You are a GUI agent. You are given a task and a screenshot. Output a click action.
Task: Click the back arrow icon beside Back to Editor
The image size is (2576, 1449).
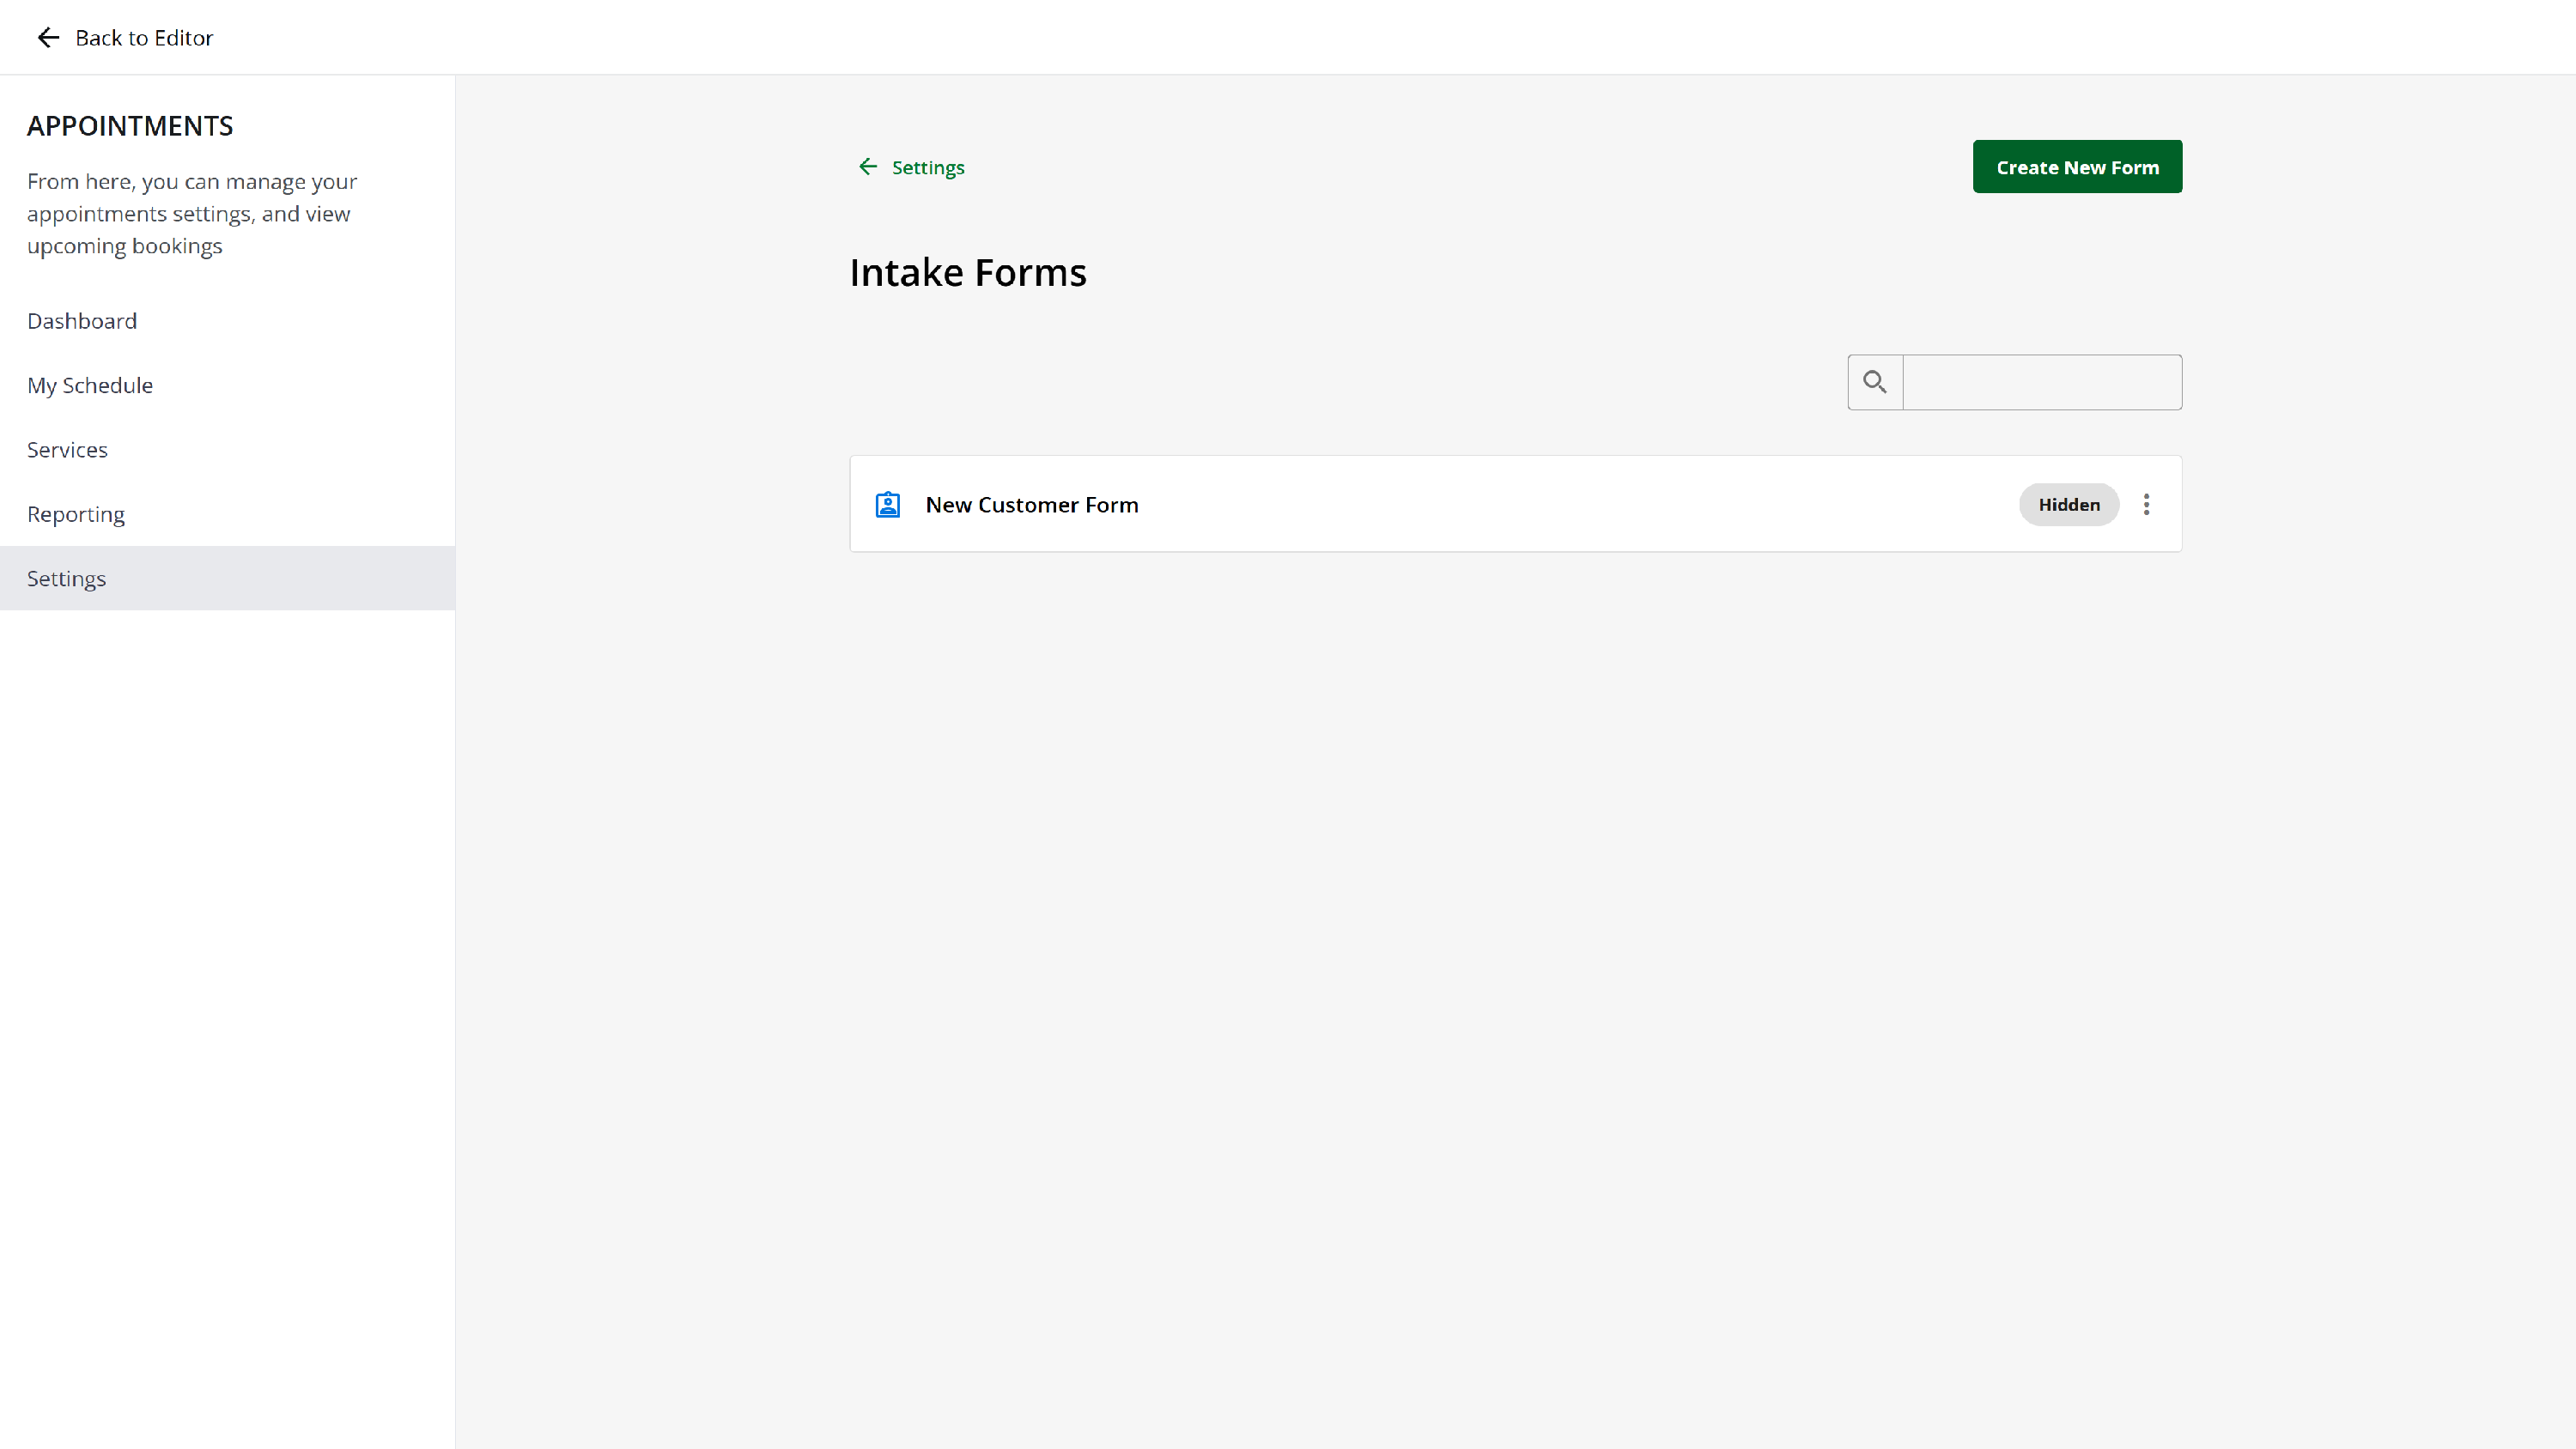click(x=48, y=38)
